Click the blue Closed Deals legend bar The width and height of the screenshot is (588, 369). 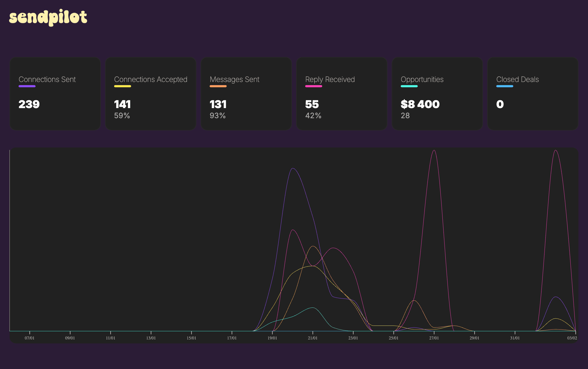tap(504, 86)
